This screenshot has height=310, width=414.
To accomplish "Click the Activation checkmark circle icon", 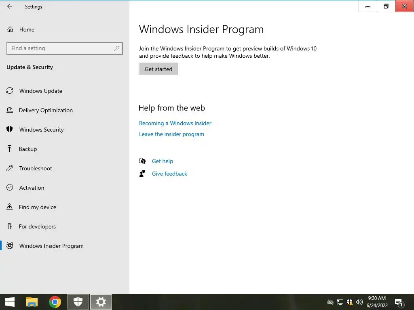I will pos(10,187).
